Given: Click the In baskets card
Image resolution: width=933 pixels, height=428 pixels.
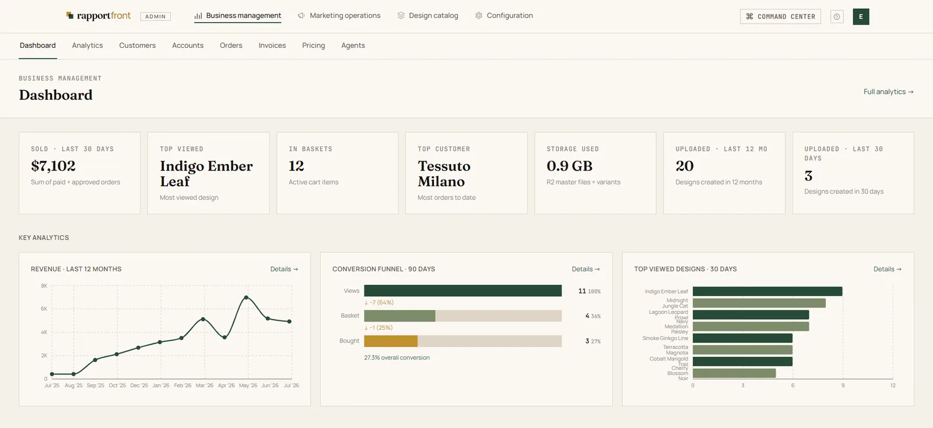Looking at the screenshot, I should tap(337, 173).
